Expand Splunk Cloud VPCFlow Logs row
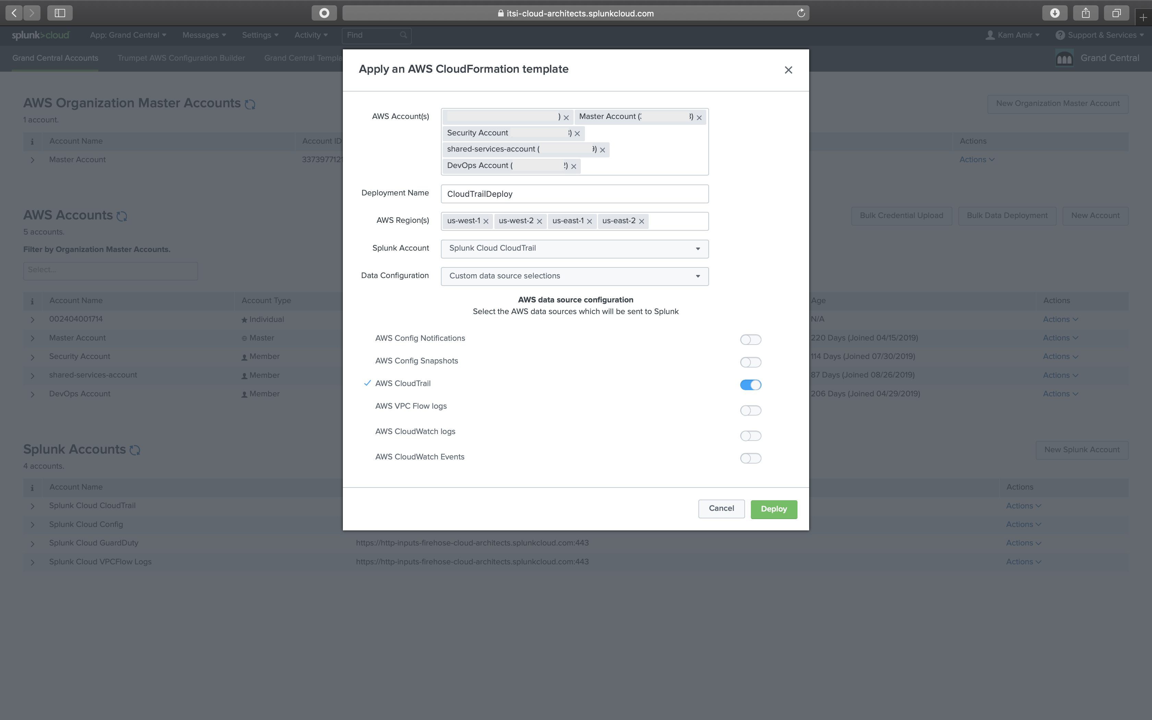The height and width of the screenshot is (720, 1152). [32, 562]
